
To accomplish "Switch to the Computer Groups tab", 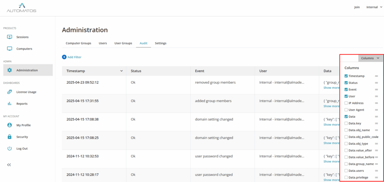I will (78, 43).
